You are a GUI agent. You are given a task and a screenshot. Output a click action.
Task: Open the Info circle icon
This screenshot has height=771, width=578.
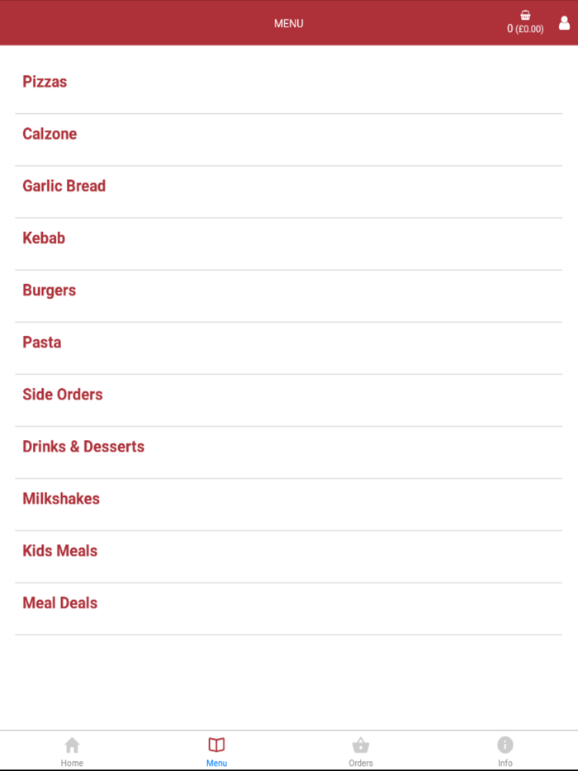coord(505,745)
